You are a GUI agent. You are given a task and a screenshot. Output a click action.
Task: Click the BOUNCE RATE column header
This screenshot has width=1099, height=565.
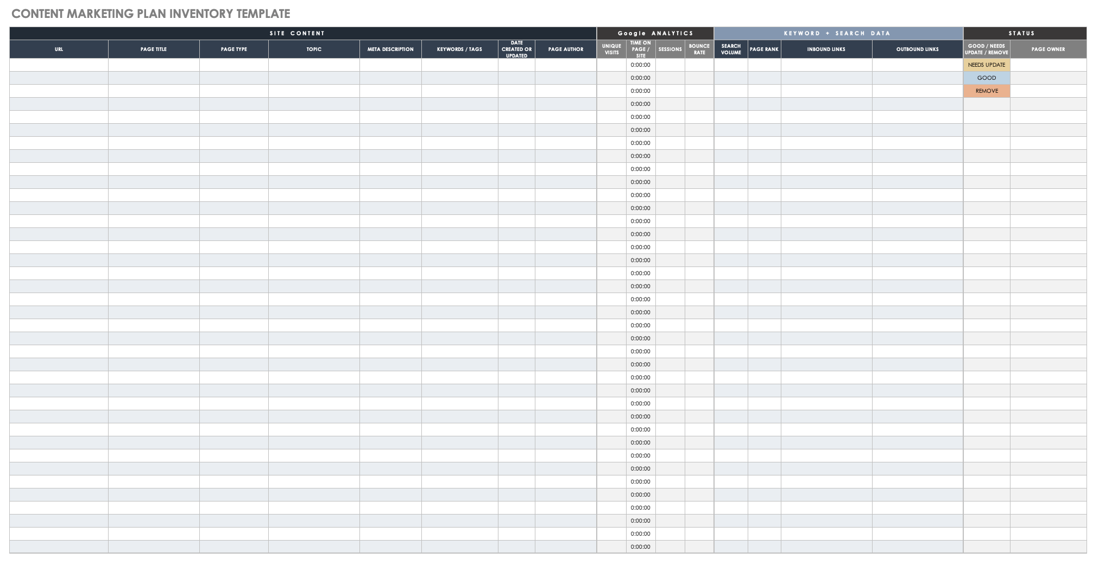699,49
